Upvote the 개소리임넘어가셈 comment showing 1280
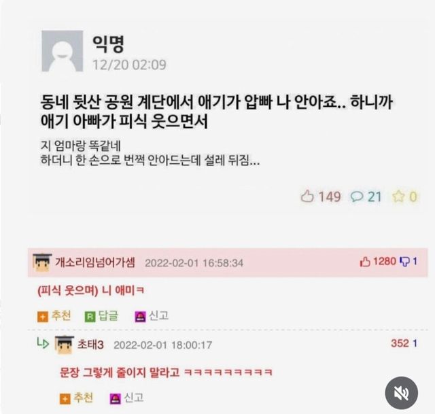 (x=378, y=262)
